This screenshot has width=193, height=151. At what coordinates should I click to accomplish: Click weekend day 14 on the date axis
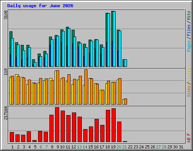tap(85, 147)
